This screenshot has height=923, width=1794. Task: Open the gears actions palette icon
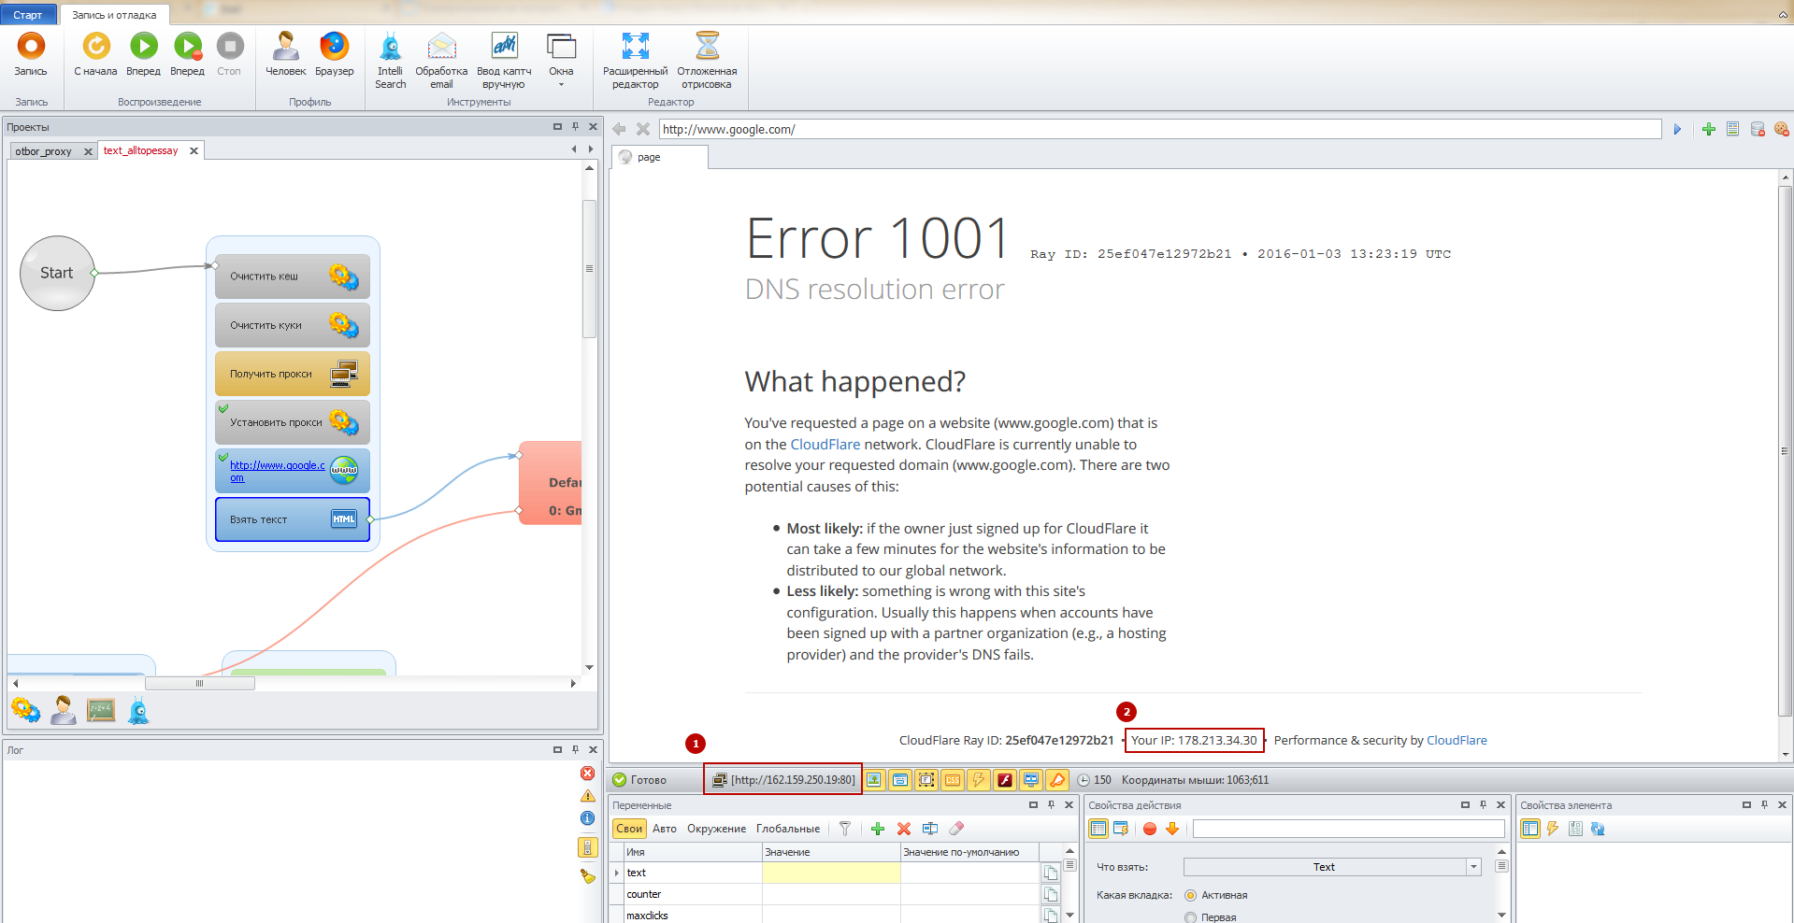coord(25,711)
